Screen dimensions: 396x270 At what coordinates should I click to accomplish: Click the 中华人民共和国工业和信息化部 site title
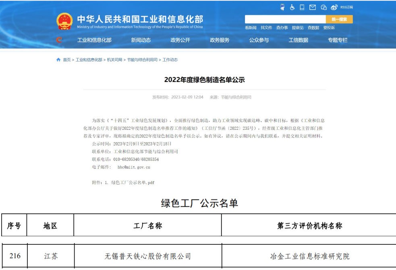140,19
